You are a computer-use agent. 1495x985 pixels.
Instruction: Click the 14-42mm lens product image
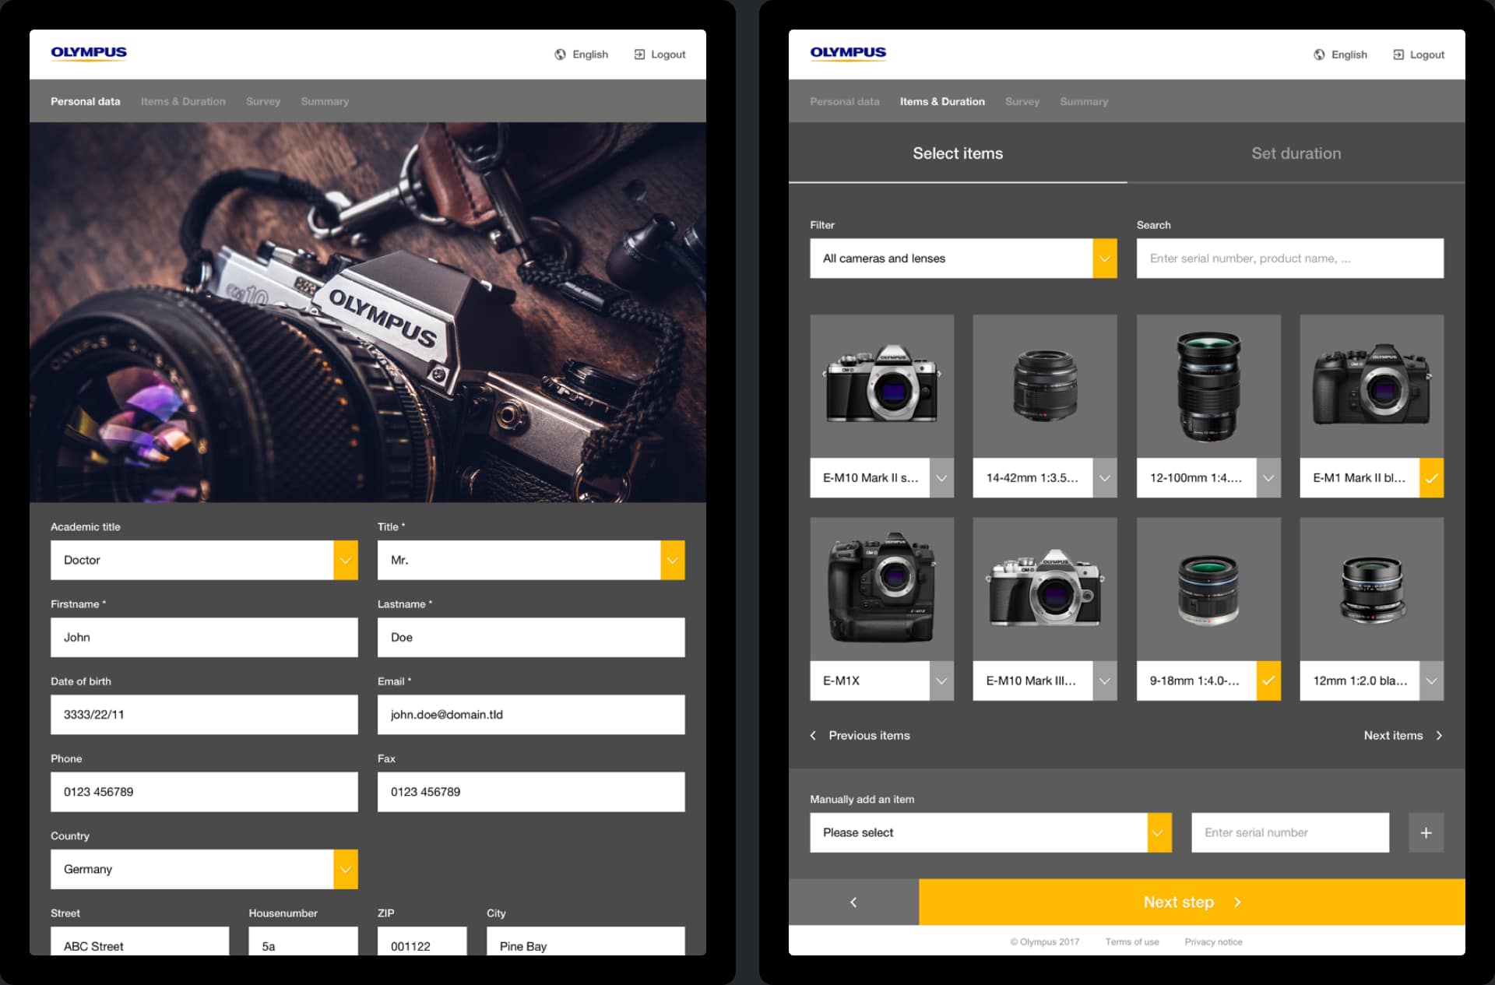[x=1045, y=386]
